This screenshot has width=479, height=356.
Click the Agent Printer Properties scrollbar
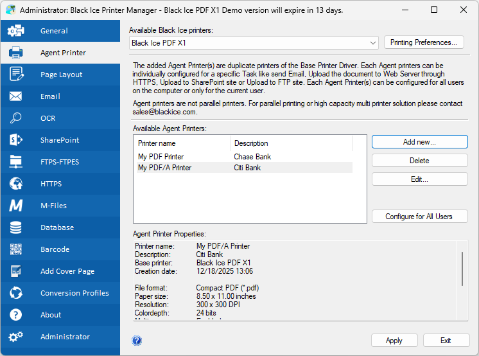click(x=462, y=270)
